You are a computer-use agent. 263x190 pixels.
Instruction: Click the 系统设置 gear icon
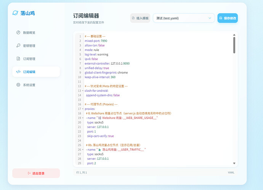point(18,85)
